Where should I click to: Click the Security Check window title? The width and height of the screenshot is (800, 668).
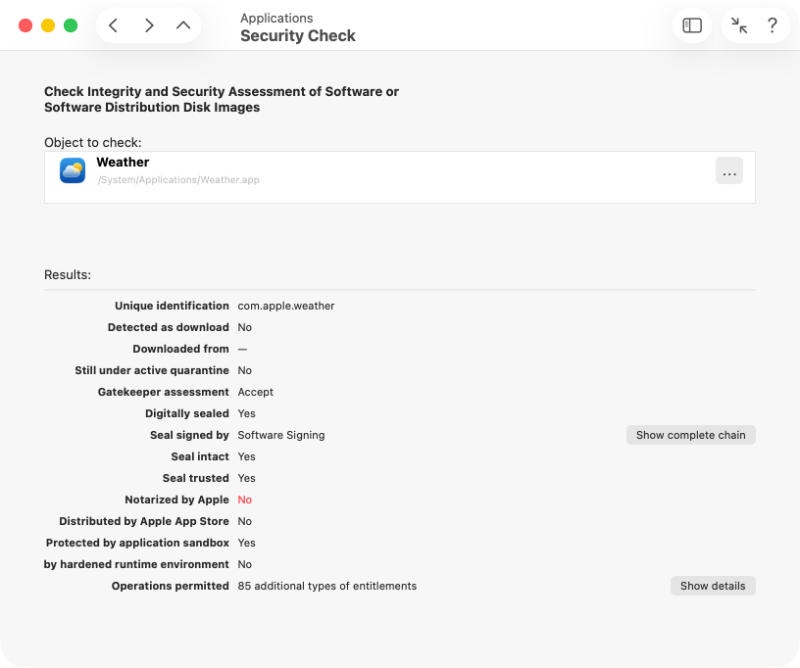pos(298,36)
